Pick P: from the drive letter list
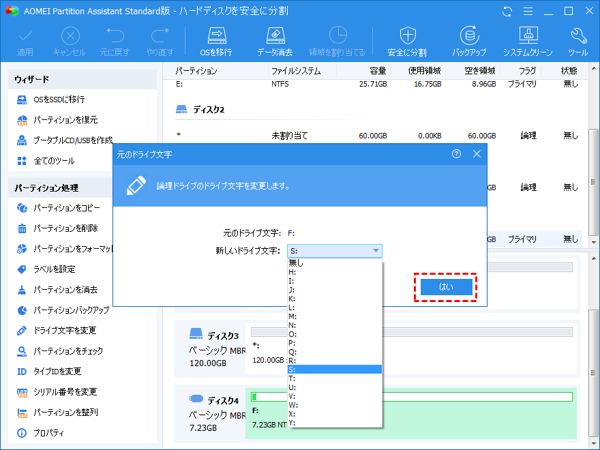The width and height of the screenshot is (600, 450). click(335, 343)
